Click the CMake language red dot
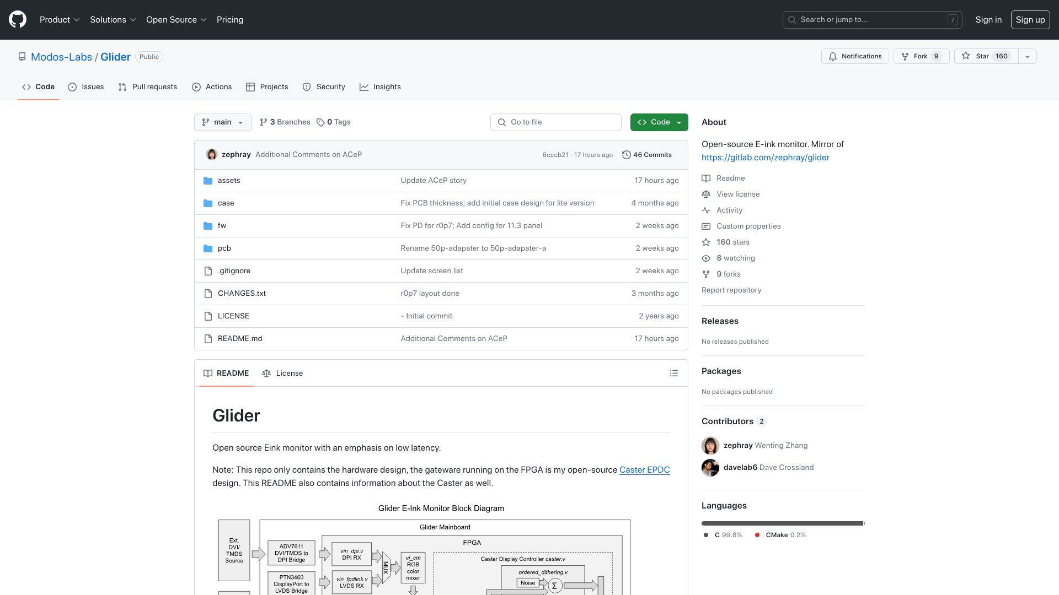1059x595 pixels. point(757,535)
